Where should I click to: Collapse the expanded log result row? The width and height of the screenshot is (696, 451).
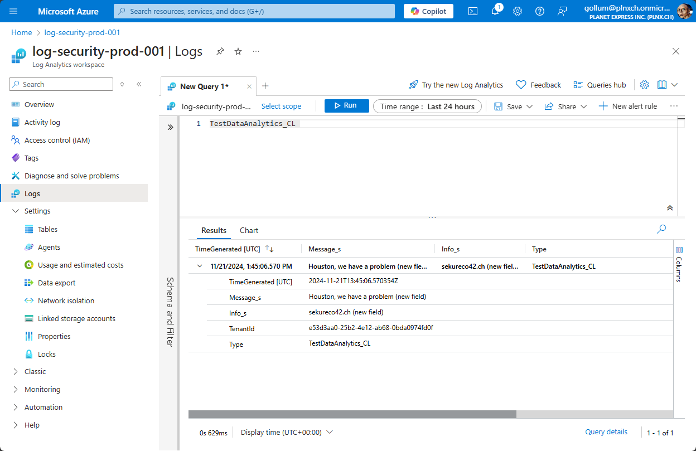click(x=199, y=266)
